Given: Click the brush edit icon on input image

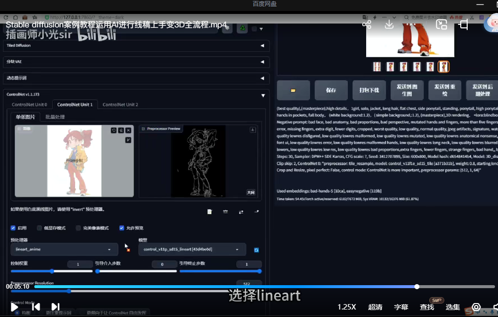Looking at the screenshot, I should (x=128, y=140).
